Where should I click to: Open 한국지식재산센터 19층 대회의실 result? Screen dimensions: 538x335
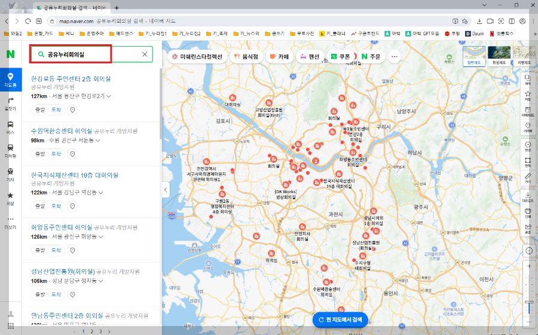(75, 175)
